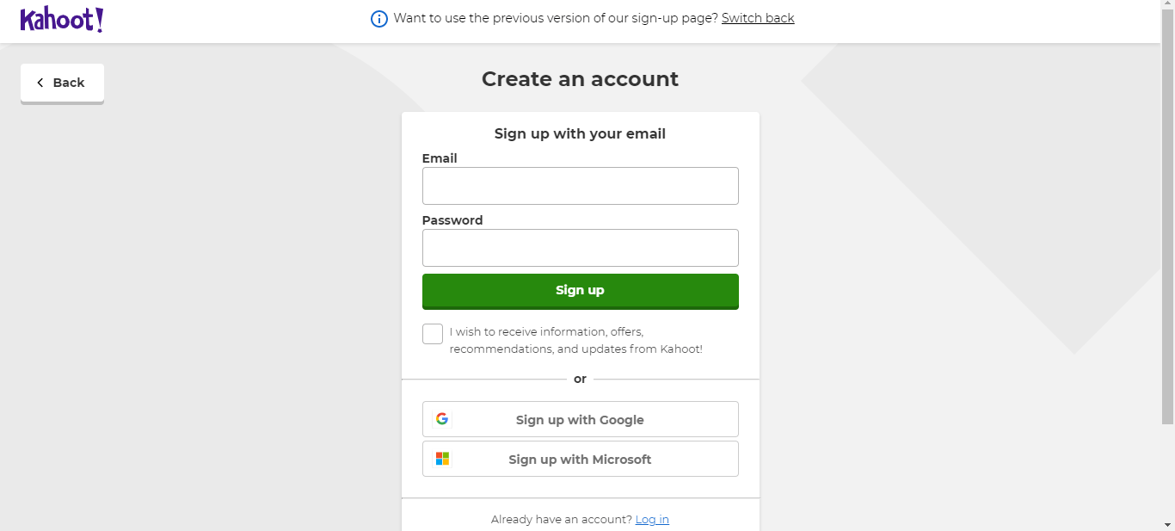Screen dimensions: 1175x531
Task: Go back using the Back button
Action: (62, 83)
